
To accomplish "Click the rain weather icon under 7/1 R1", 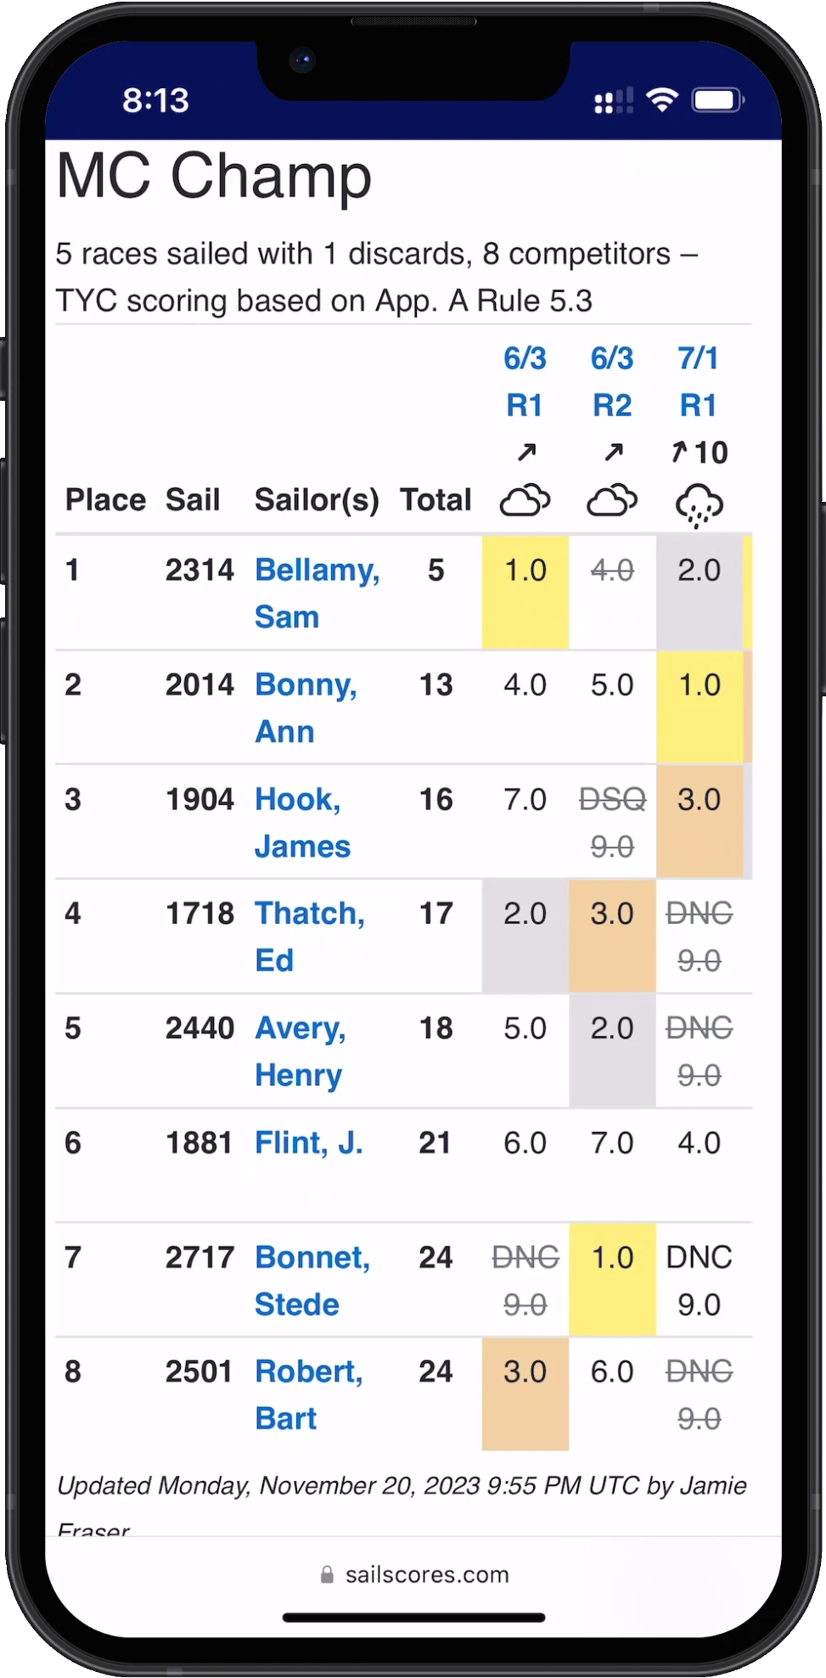I will click(699, 504).
